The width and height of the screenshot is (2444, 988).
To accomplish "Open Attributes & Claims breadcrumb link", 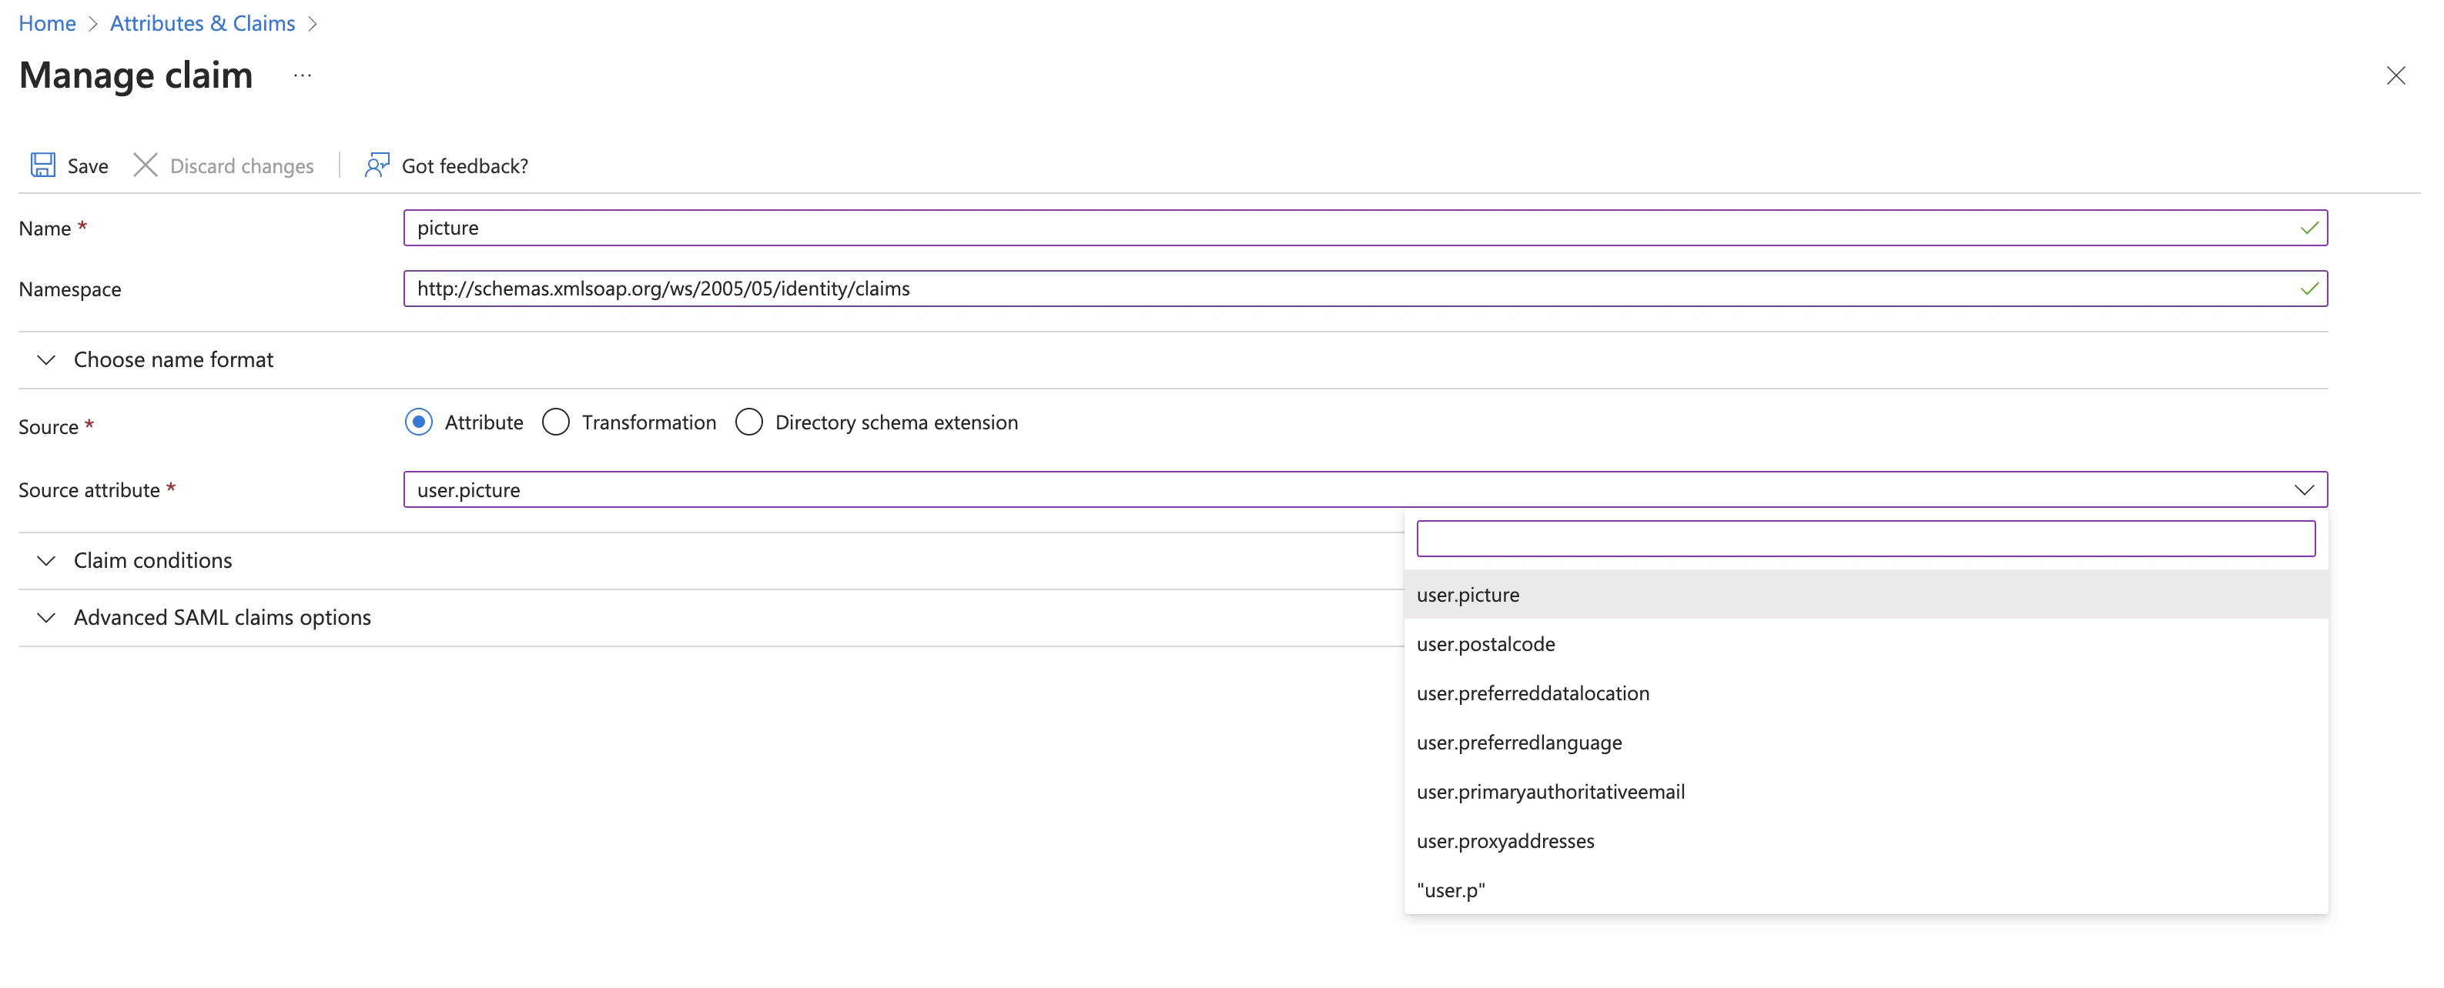I will click(x=202, y=23).
